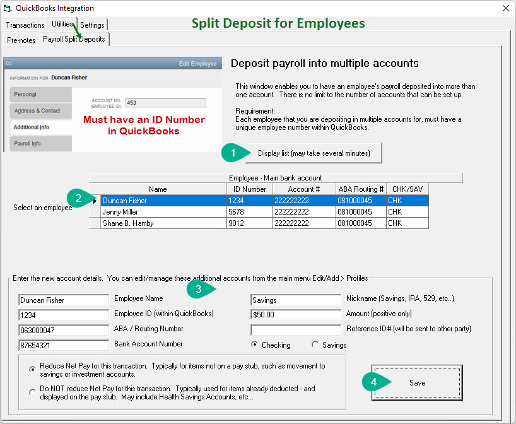This screenshot has width=516, height=424.
Task: Select the Shane B. Hamby employee row
Action: [259, 223]
